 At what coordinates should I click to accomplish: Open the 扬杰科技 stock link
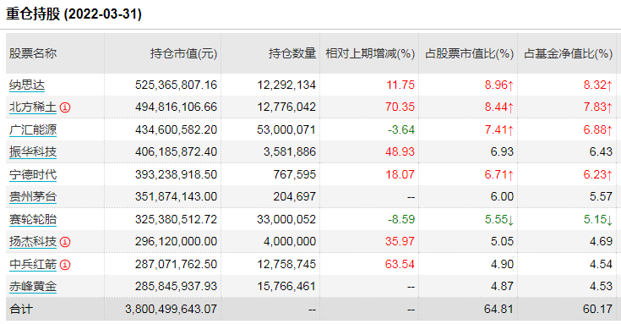(33, 241)
